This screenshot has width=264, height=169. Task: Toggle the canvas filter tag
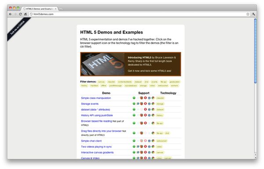point(101,82)
